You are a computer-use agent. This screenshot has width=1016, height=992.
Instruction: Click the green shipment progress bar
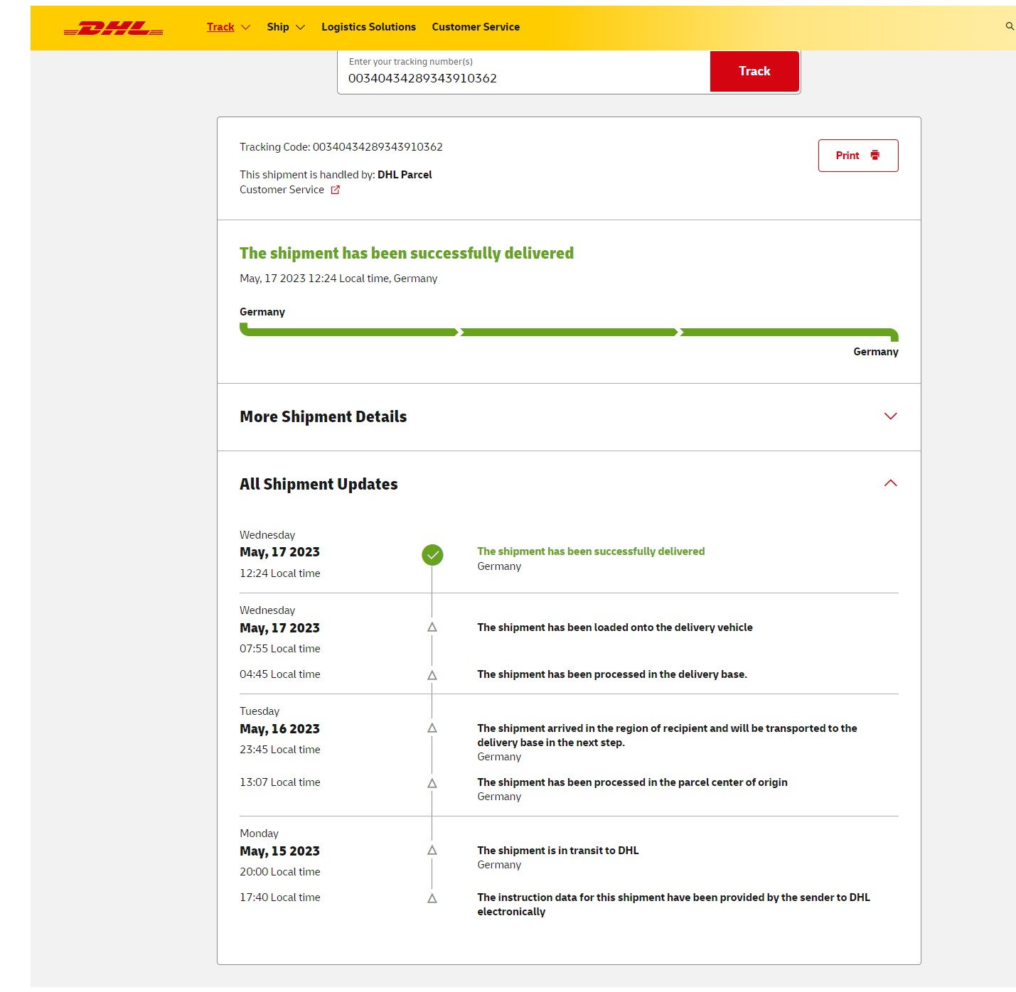[x=569, y=332]
